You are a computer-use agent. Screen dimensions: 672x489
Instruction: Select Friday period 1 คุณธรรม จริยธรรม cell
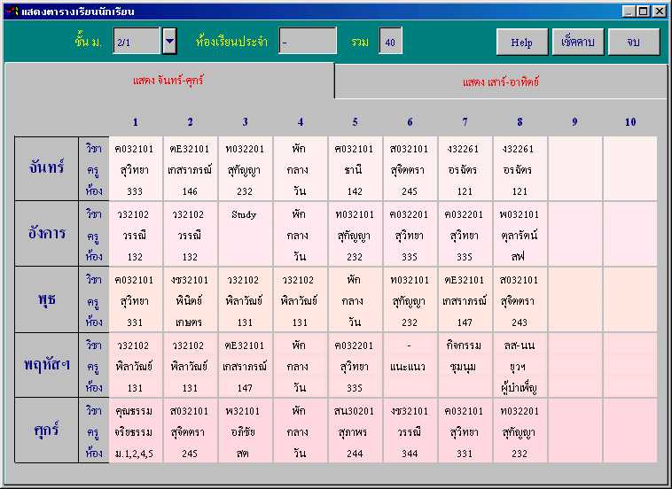click(136, 431)
